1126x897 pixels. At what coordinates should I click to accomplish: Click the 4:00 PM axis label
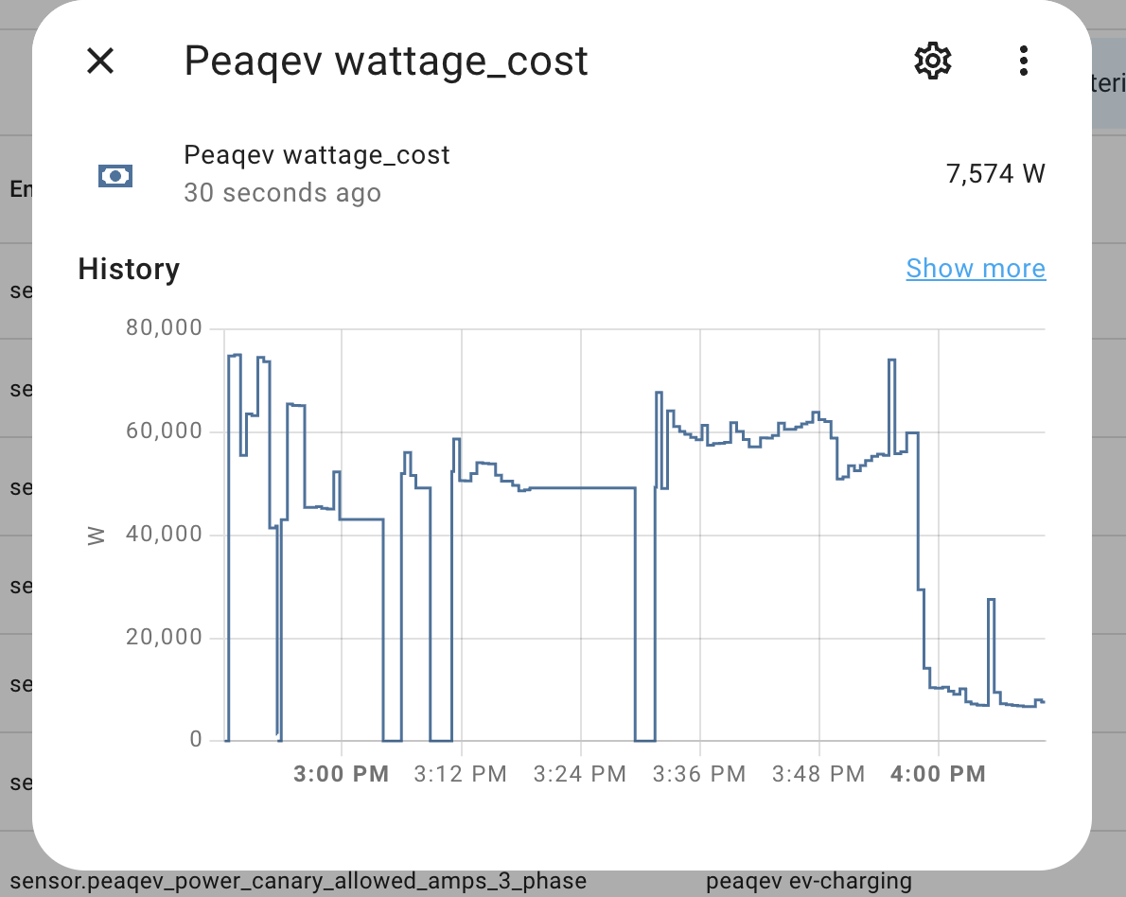[x=937, y=773]
